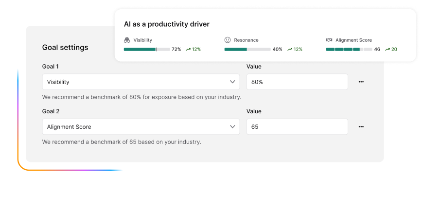Click the Resonance upward trend arrow

(x=290, y=50)
